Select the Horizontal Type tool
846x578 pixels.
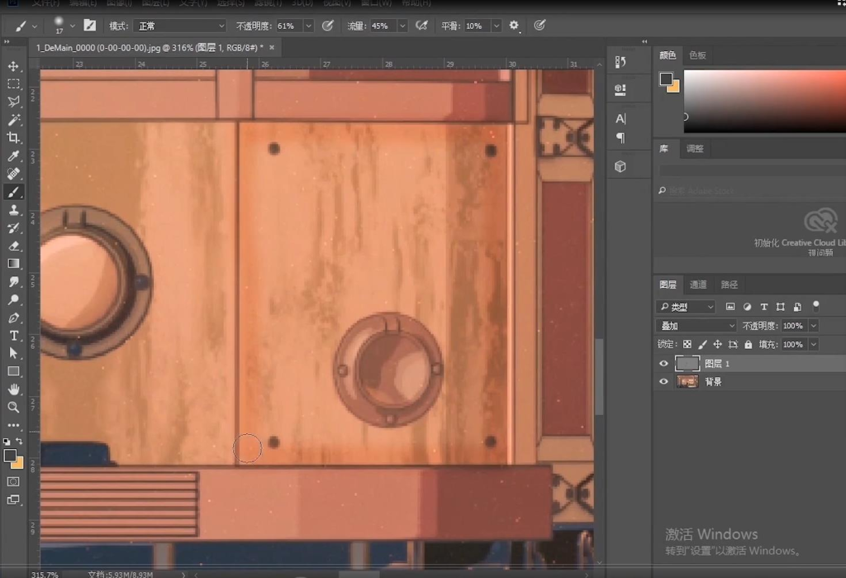click(13, 336)
